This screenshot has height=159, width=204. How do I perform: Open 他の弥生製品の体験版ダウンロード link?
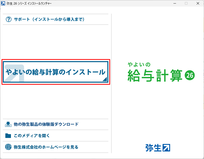46,124
